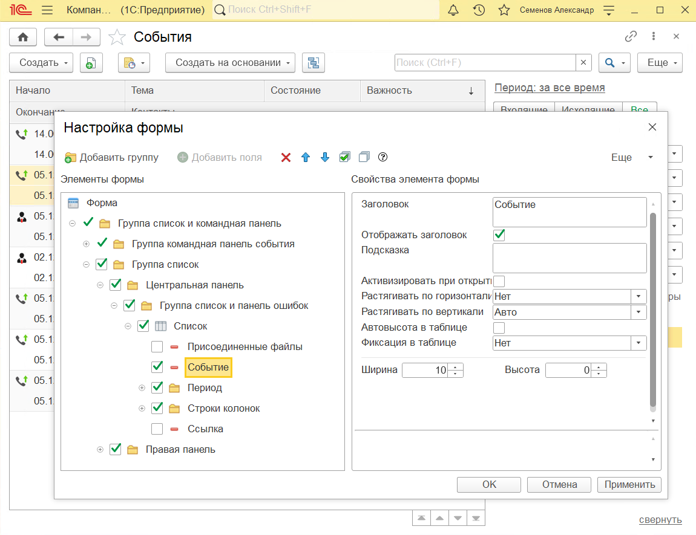Click the Добавить группу toolbar button
The image size is (696, 535).
(x=112, y=157)
